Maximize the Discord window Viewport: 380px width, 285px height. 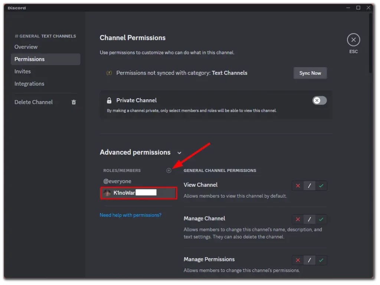[x=358, y=8]
